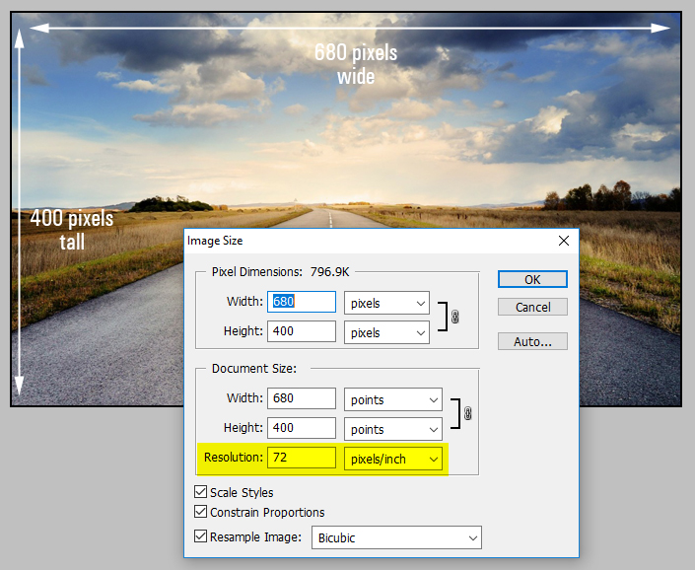Open the pixel Height units dropdown
This screenshot has height=570, width=695.
pyautogui.click(x=387, y=332)
